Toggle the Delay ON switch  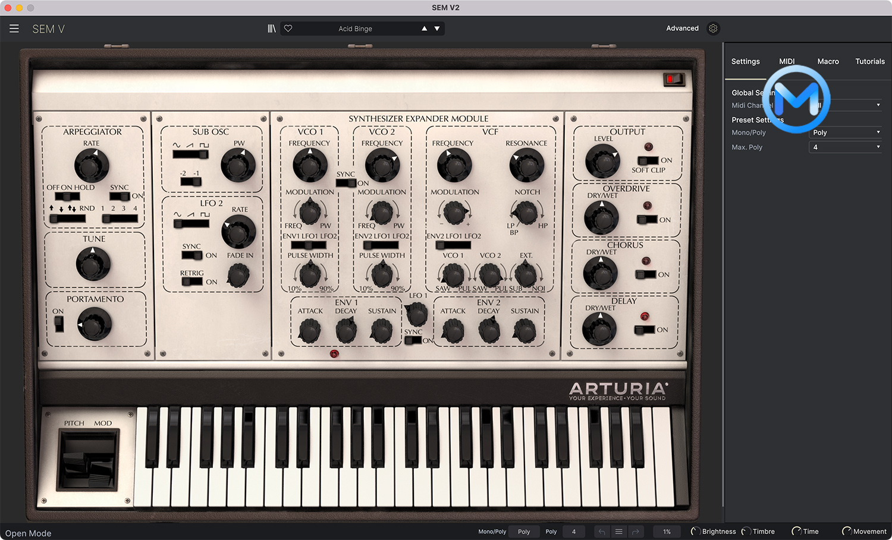pyautogui.click(x=645, y=330)
